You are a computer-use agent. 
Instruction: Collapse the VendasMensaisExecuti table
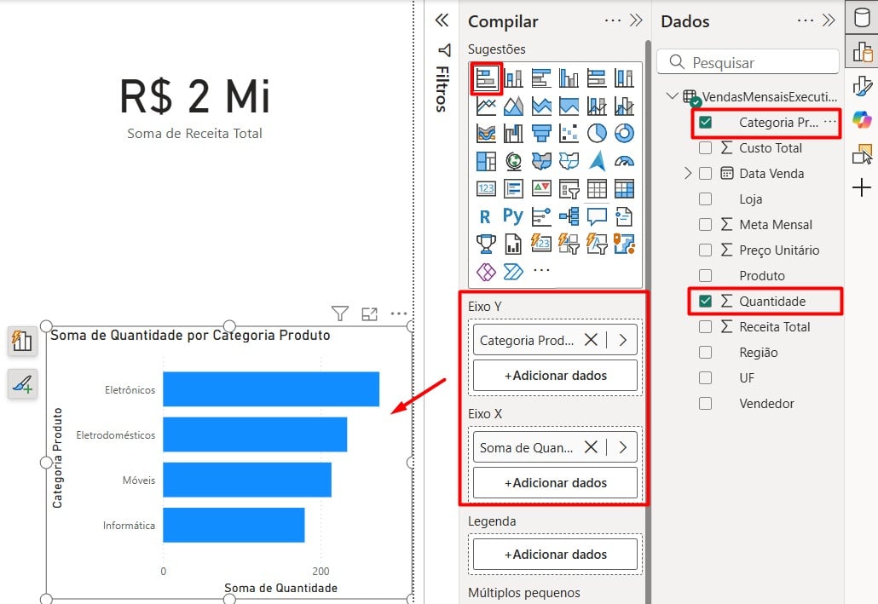point(672,96)
